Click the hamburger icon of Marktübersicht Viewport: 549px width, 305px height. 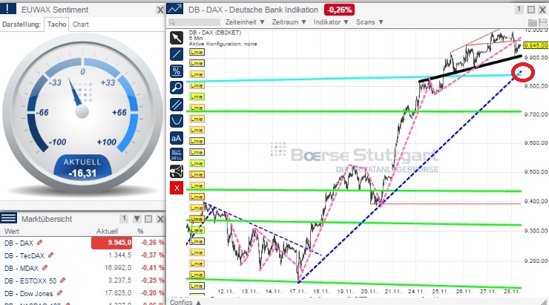pos(8,218)
